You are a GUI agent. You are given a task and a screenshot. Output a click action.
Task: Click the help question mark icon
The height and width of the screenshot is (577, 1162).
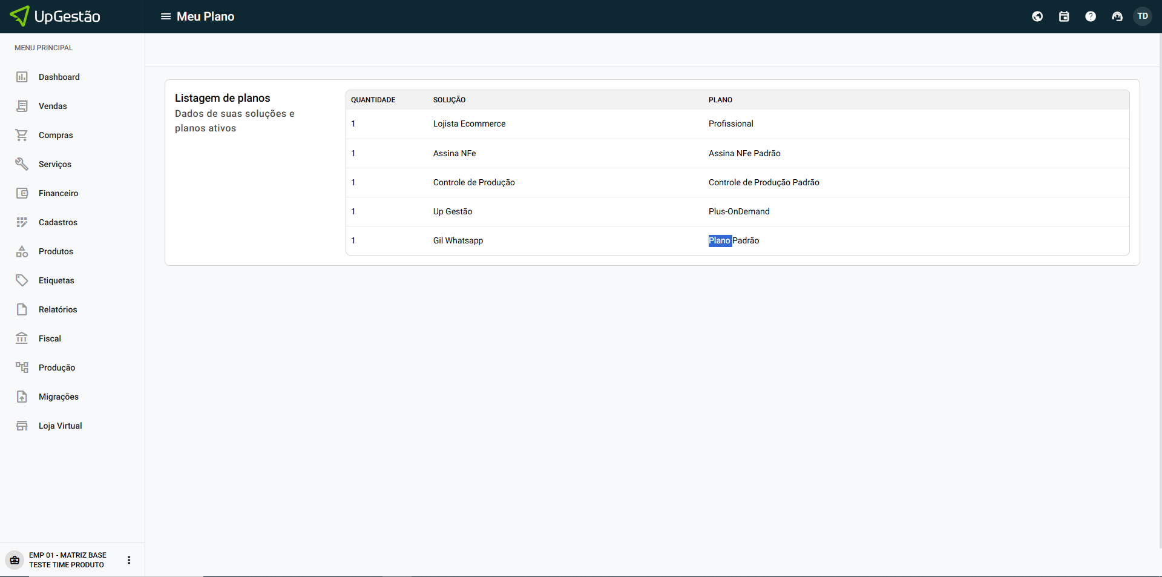click(x=1091, y=16)
